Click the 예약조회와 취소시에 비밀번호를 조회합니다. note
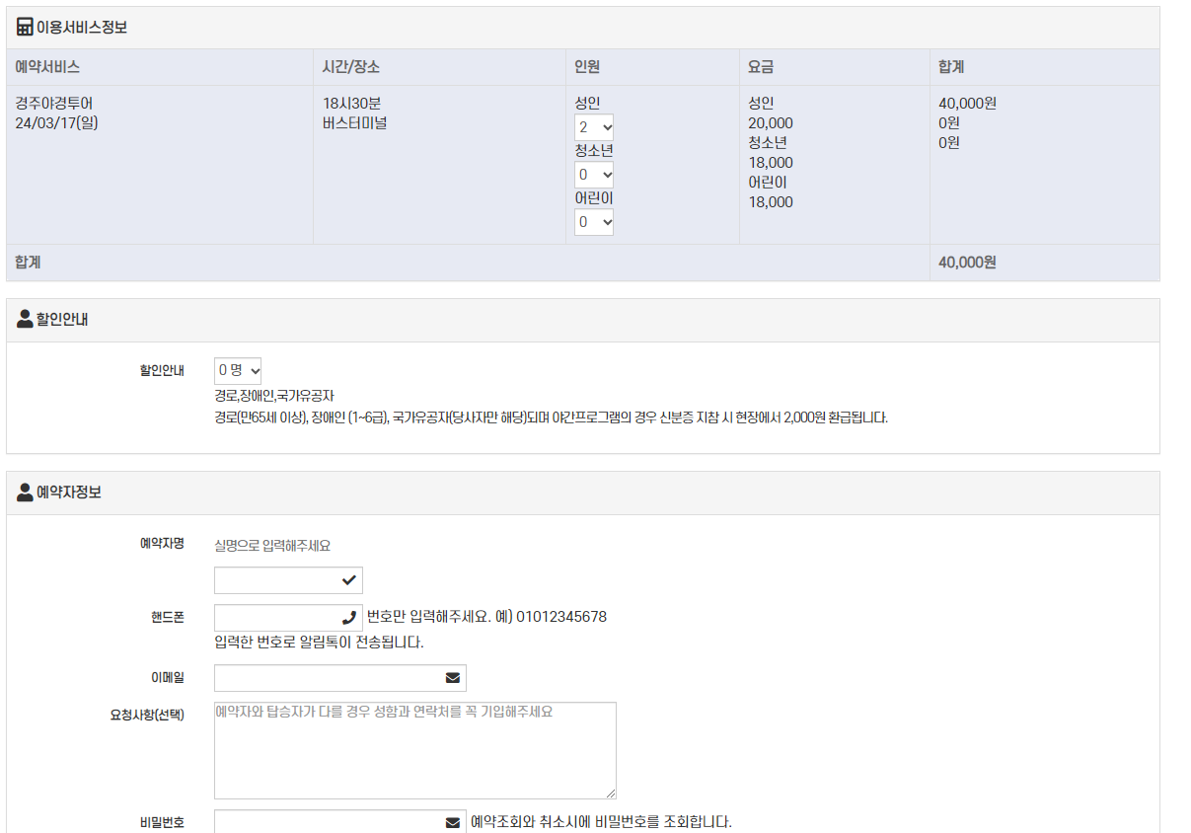The image size is (1191, 833). (602, 822)
